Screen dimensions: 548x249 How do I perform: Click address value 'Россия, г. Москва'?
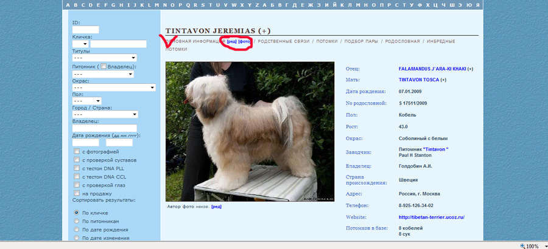pyautogui.click(x=420, y=194)
